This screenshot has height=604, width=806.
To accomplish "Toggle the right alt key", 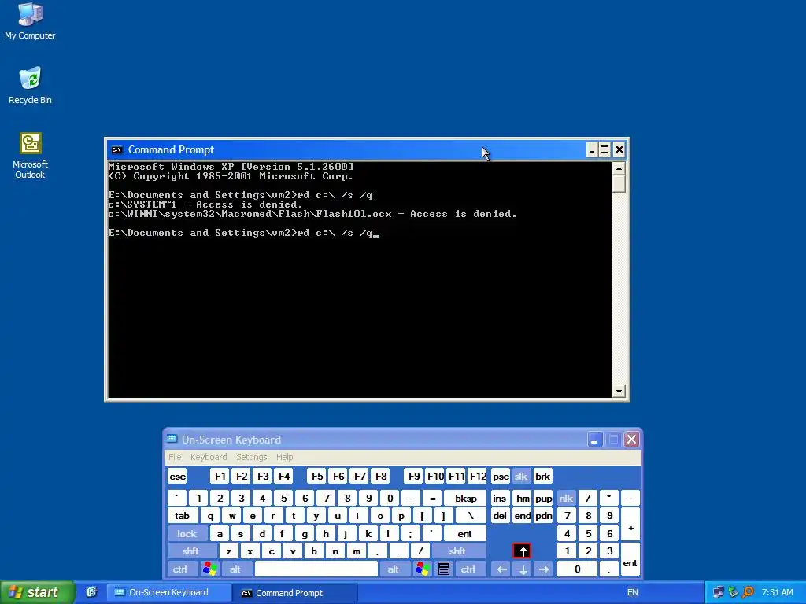I will pos(394,569).
